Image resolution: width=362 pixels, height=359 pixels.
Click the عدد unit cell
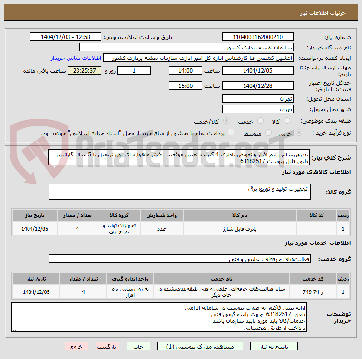(x=162, y=229)
